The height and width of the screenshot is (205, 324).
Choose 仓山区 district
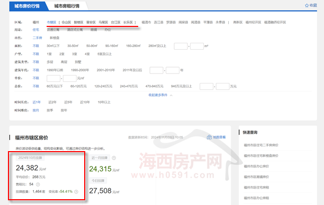click(66, 22)
